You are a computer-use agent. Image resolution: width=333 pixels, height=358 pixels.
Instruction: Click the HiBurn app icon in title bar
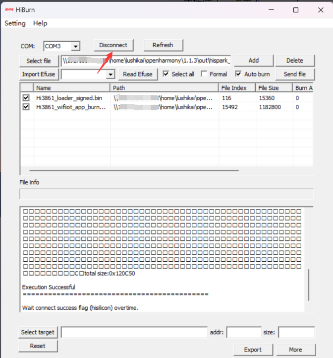click(x=9, y=9)
